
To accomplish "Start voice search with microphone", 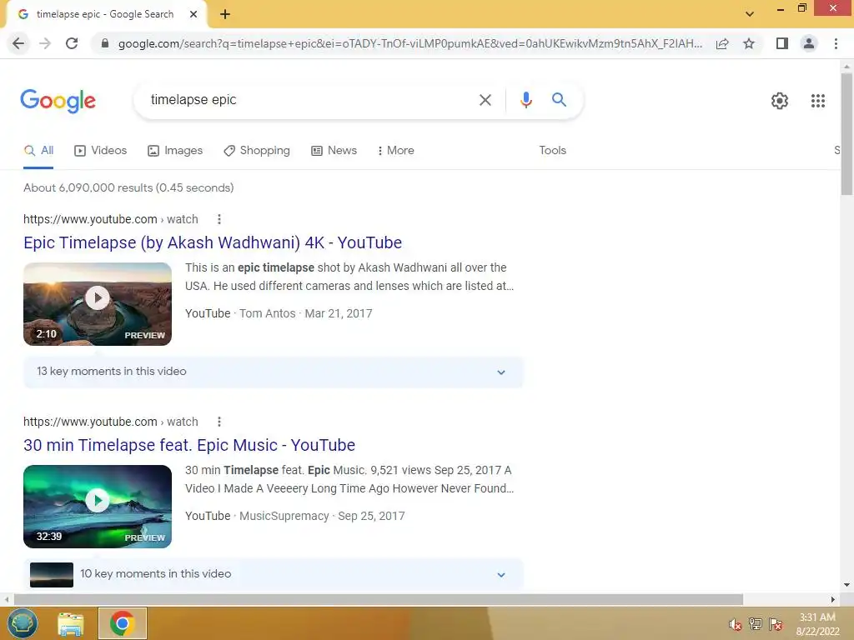I will tap(525, 100).
